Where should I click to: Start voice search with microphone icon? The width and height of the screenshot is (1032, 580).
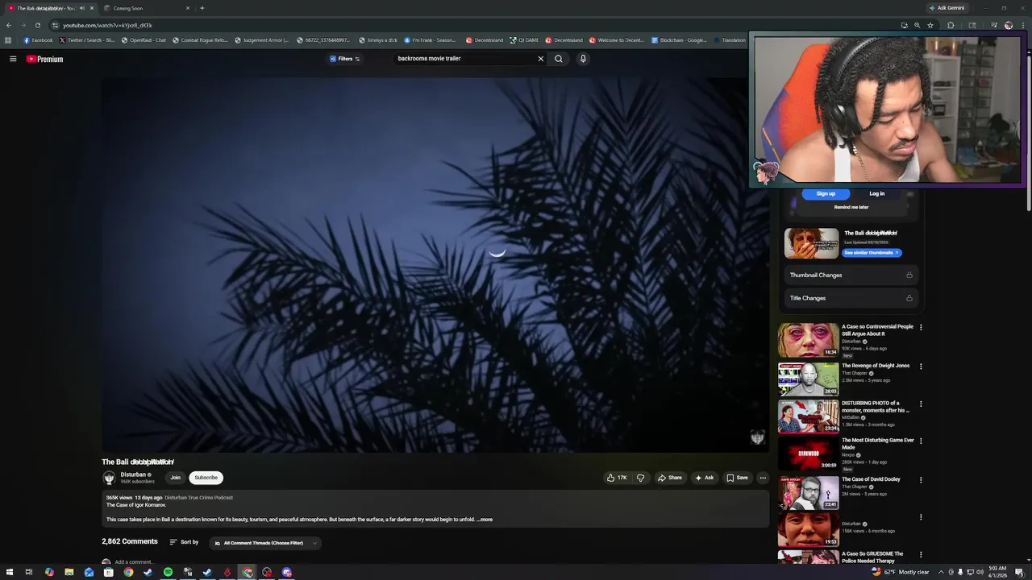tap(583, 59)
